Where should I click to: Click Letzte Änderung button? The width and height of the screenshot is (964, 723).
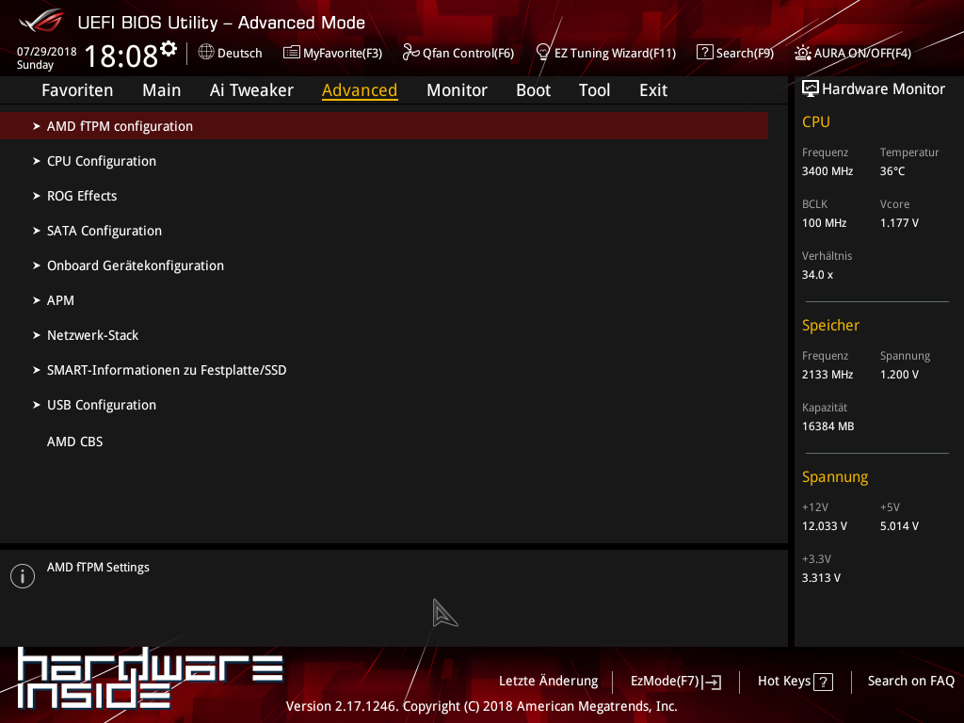[548, 681]
